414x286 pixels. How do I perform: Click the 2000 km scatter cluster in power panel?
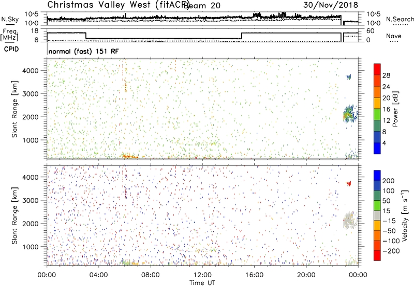pyautogui.click(x=350, y=114)
